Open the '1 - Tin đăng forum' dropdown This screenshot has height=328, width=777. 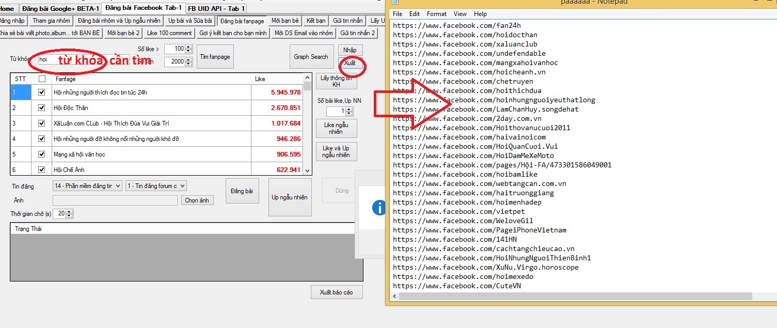click(x=156, y=186)
